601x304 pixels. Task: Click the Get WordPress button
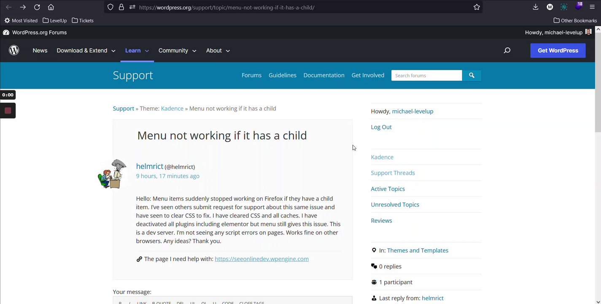pyautogui.click(x=558, y=51)
